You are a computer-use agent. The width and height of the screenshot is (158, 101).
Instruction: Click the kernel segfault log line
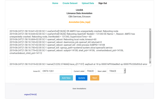(78, 64)
